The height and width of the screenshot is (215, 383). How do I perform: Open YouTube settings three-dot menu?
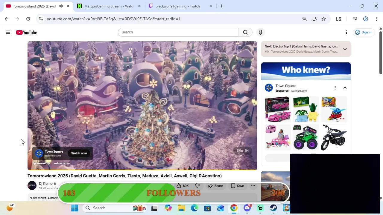pyautogui.click(x=346, y=32)
